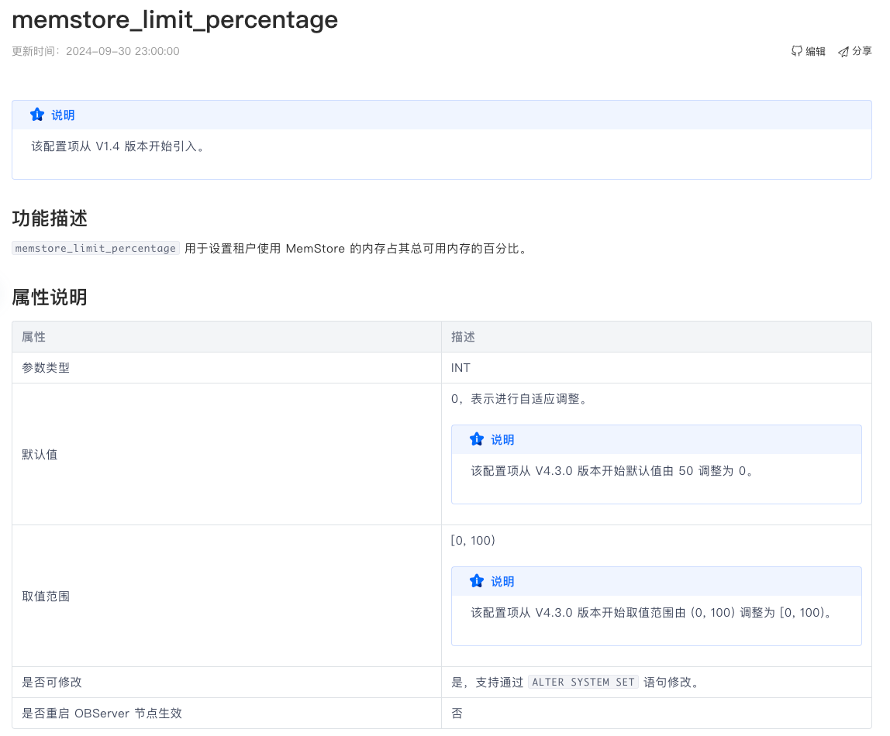Click the text 0，表示进行自适应调整
Image resolution: width=890 pixels, height=736 pixels.
[520, 399]
